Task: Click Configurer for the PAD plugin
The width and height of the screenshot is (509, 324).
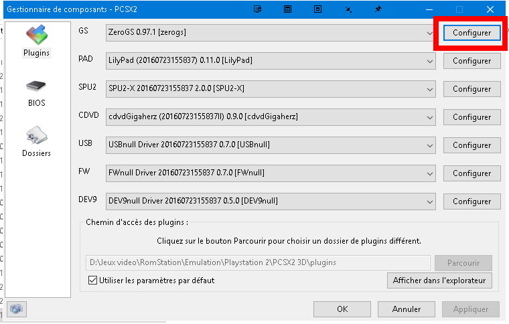Action: (x=471, y=61)
